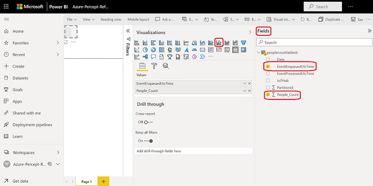Choose the matrix visual

click(243, 50)
